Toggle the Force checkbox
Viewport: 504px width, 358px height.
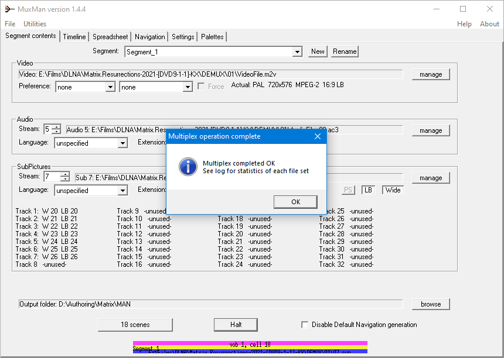click(202, 87)
